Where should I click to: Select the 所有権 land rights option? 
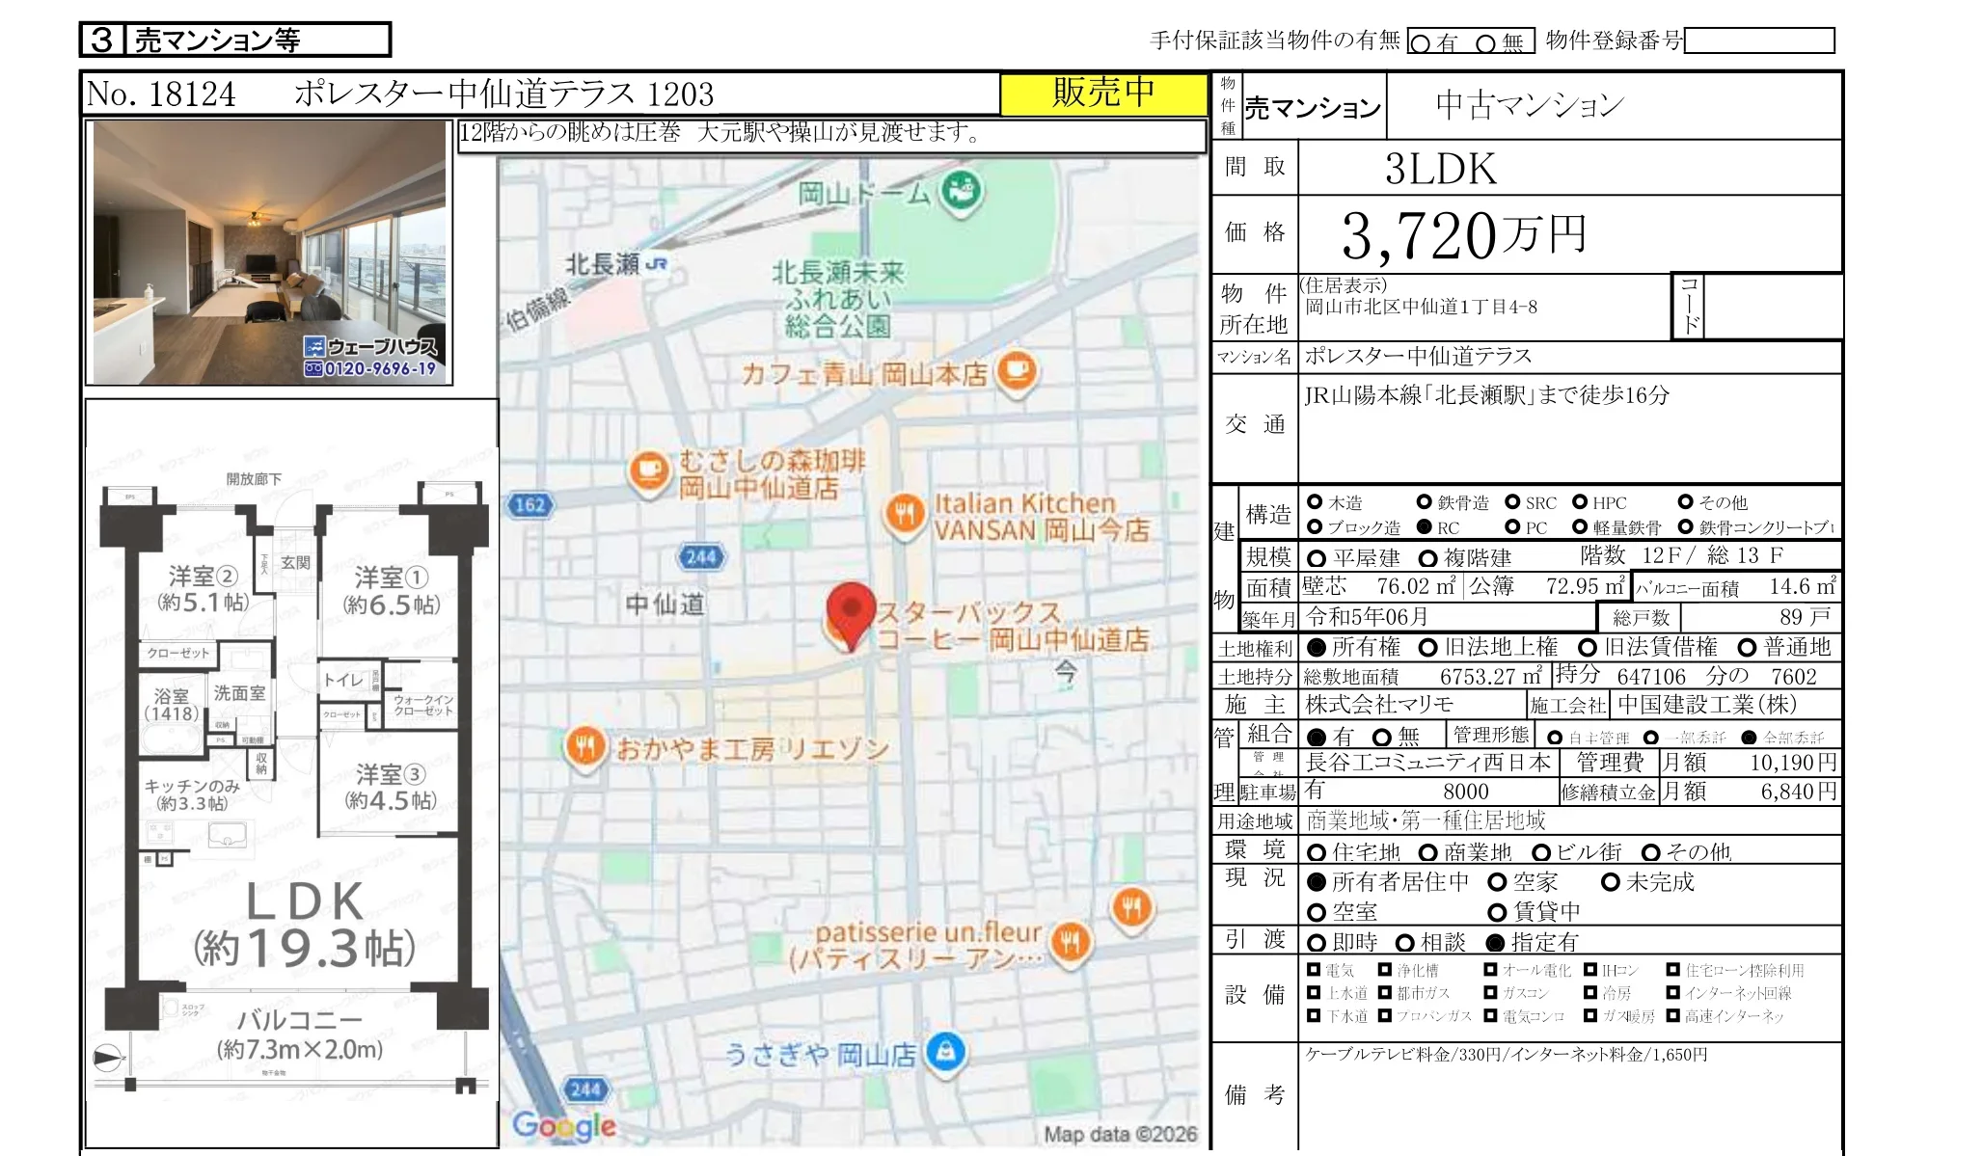point(1317,648)
